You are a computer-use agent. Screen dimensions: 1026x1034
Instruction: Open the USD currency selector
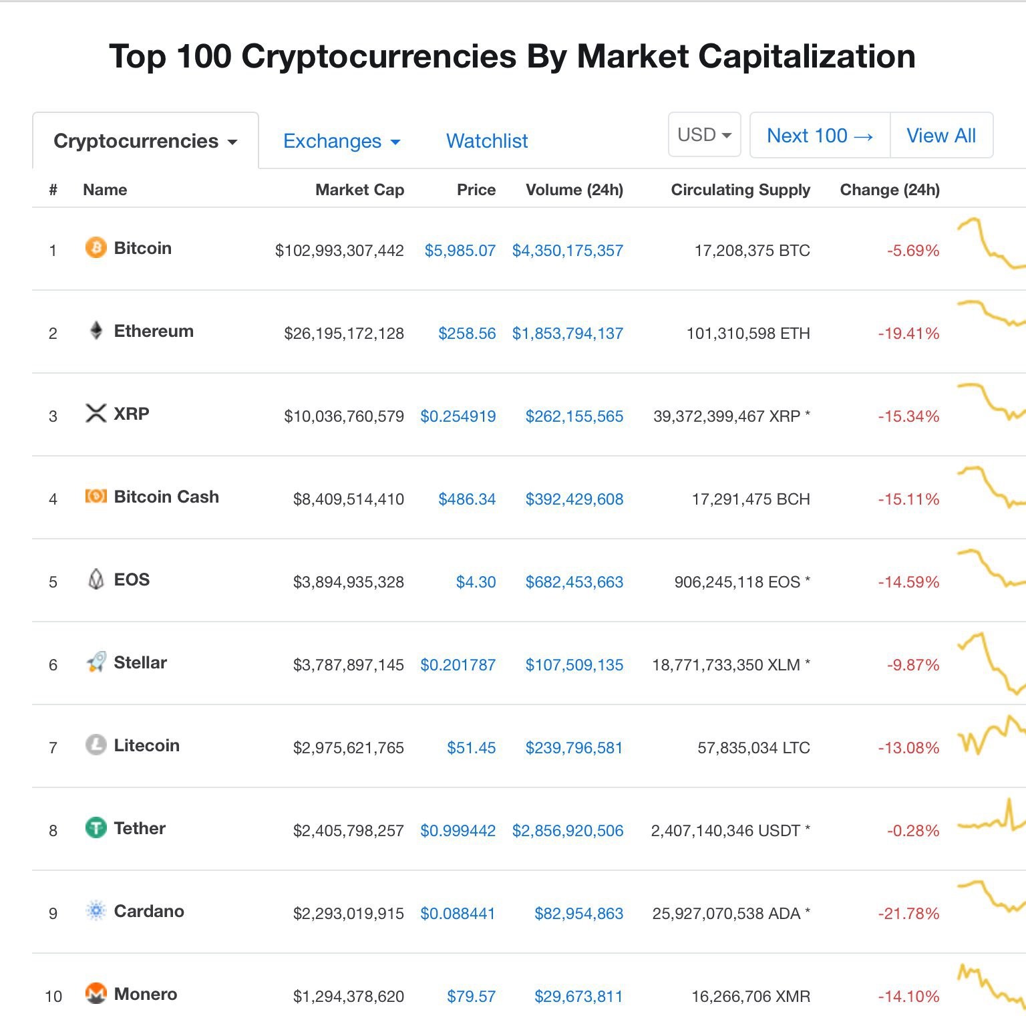(704, 134)
